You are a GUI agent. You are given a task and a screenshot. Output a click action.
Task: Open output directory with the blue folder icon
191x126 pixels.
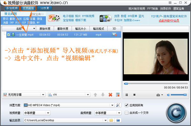[x=118, y=120]
